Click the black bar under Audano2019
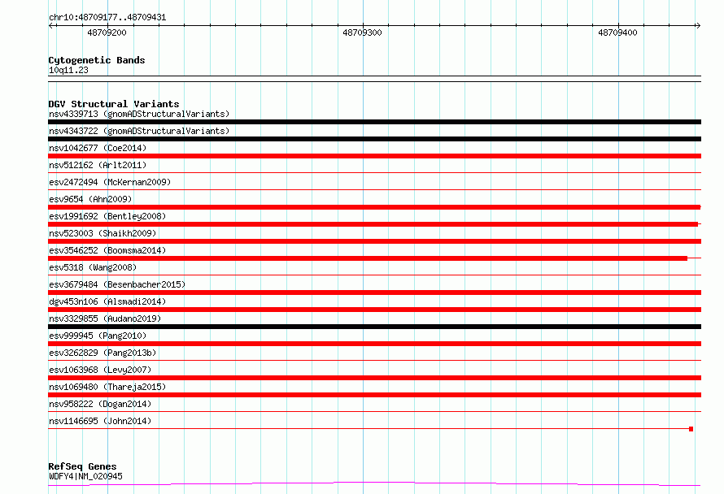The image size is (724, 494). click(374, 327)
